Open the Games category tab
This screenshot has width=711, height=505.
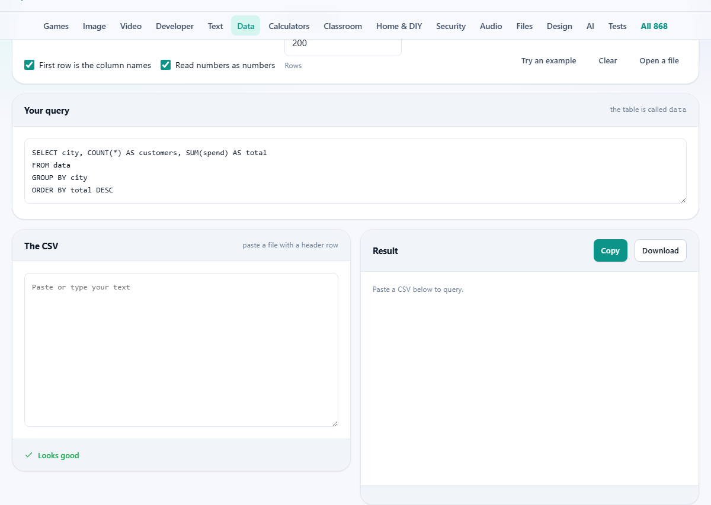click(56, 26)
